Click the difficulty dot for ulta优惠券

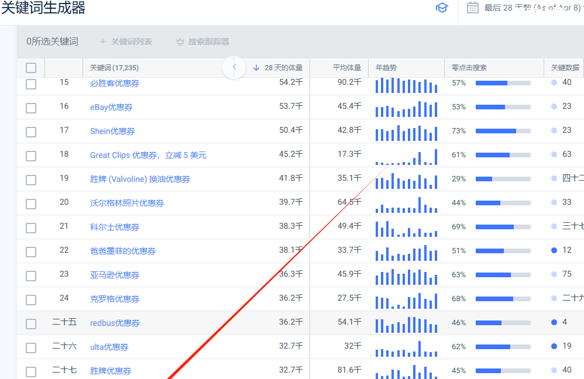point(554,346)
